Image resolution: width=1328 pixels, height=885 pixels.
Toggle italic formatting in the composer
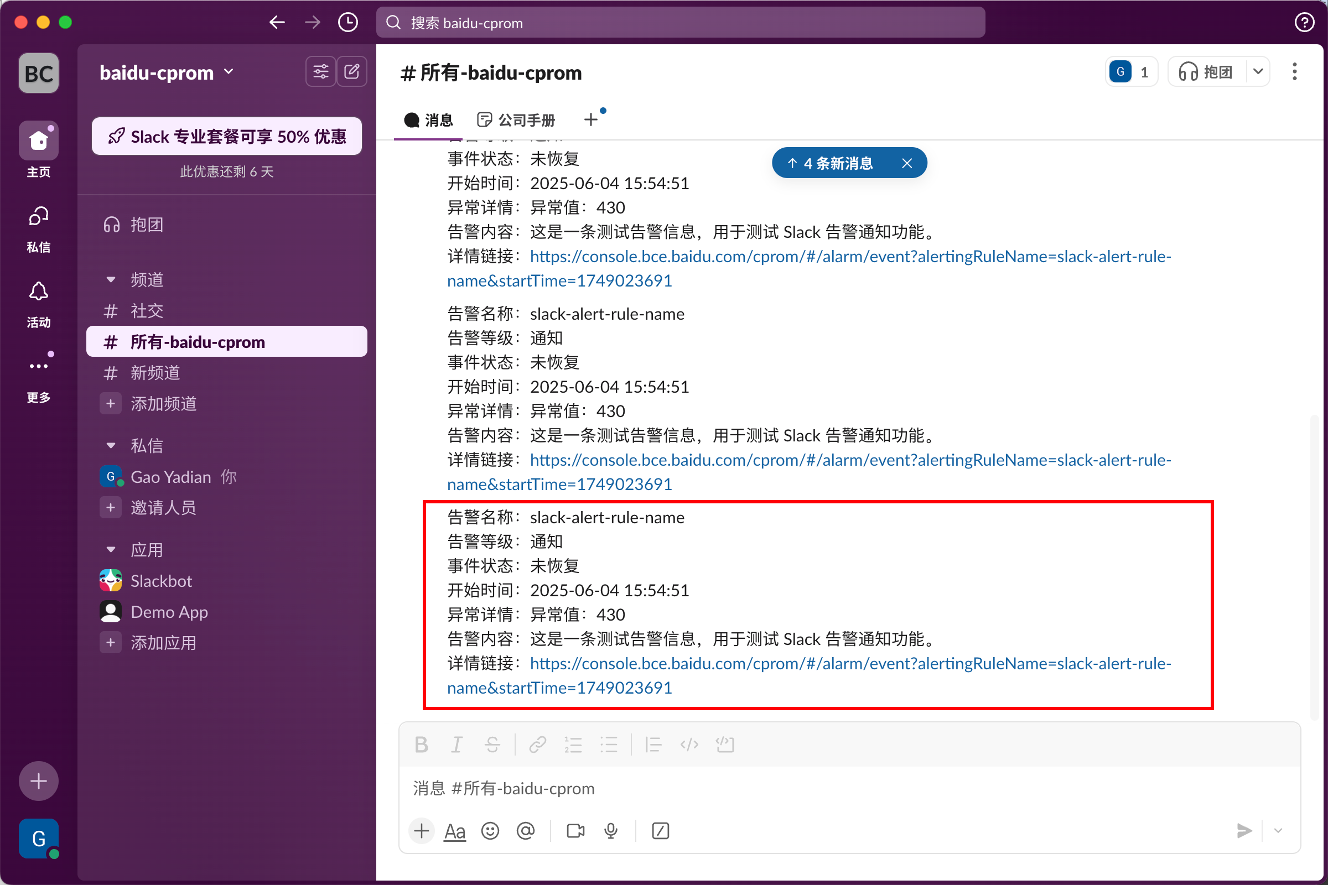(x=457, y=745)
